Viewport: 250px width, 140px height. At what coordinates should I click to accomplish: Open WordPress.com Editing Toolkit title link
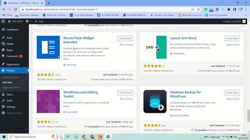point(80,94)
